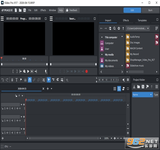This screenshot has width=160, height=150.
Task: Jump to range start in the program monitor
Action: (x=20, y=71)
